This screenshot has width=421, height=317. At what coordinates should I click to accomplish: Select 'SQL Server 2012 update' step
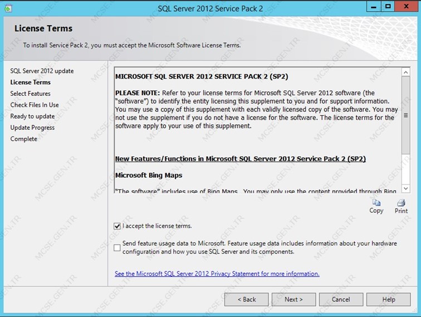pyautogui.click(x=42, y=71)
